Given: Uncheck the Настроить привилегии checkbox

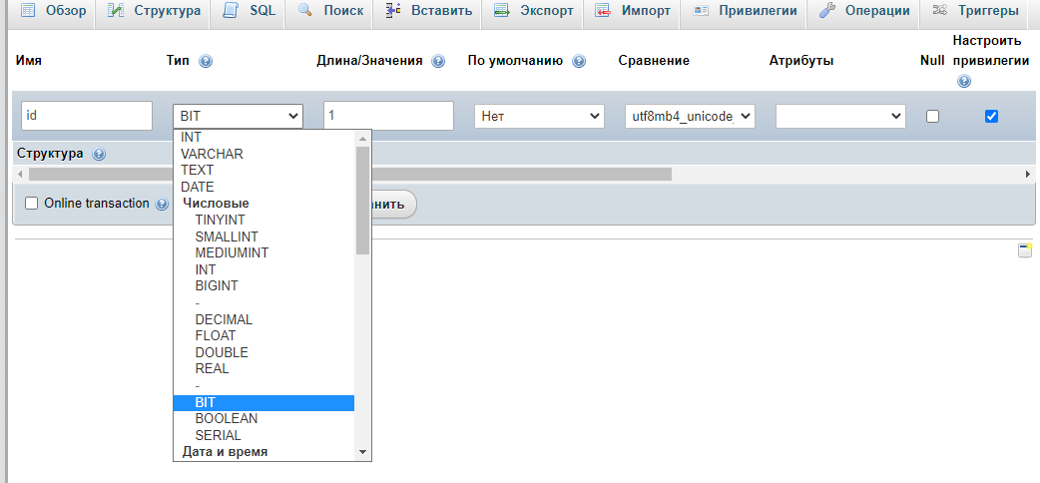Looking at the screenshot, I should tap(991, 116).
